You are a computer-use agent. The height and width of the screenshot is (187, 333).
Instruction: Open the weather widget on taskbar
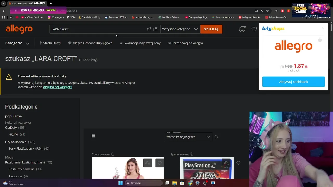point(14,183)
